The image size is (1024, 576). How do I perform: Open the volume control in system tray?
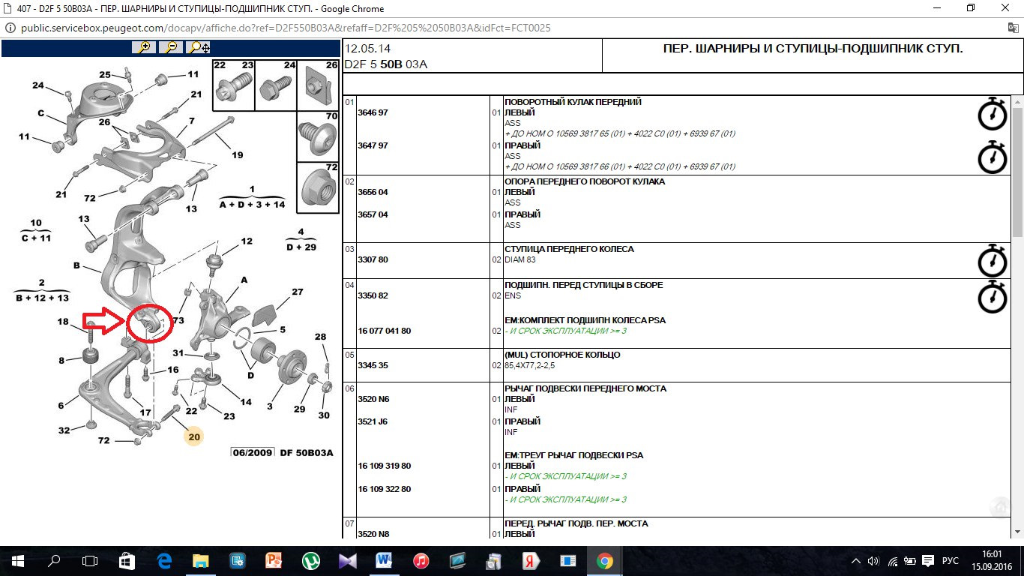tap(873, 561)
